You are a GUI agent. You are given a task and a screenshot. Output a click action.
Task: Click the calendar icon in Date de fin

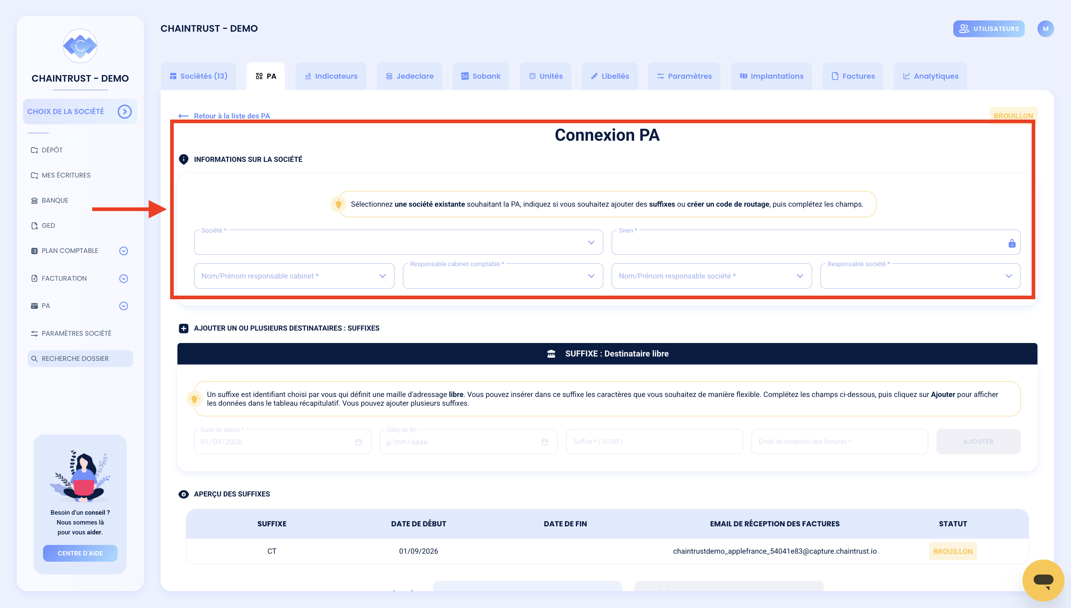pyautogui.click(x=545, y=442)
